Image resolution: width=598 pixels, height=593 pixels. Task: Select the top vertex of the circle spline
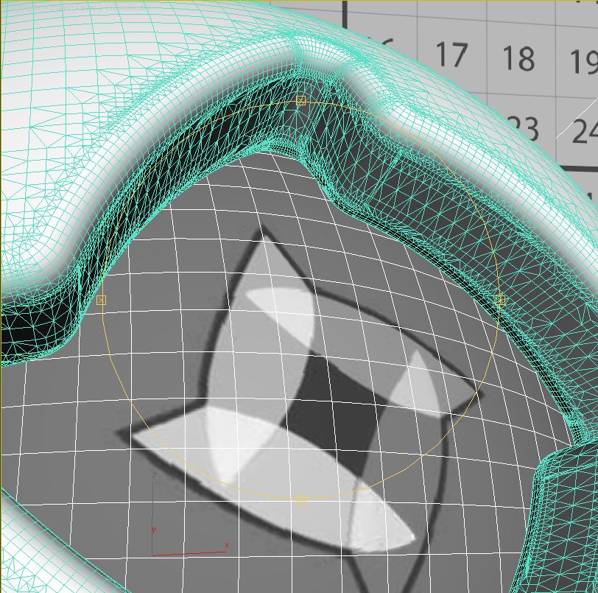[x=300, y=101]
